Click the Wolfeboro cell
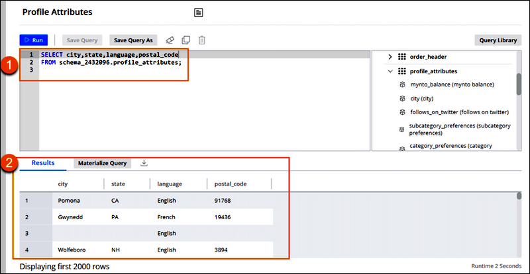The height and width of the screenshot is (274, 530). 72,250
